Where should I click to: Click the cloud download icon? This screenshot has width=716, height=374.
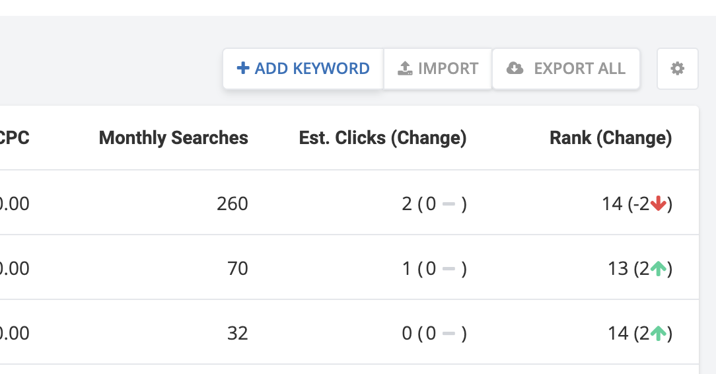coord(515,68)
